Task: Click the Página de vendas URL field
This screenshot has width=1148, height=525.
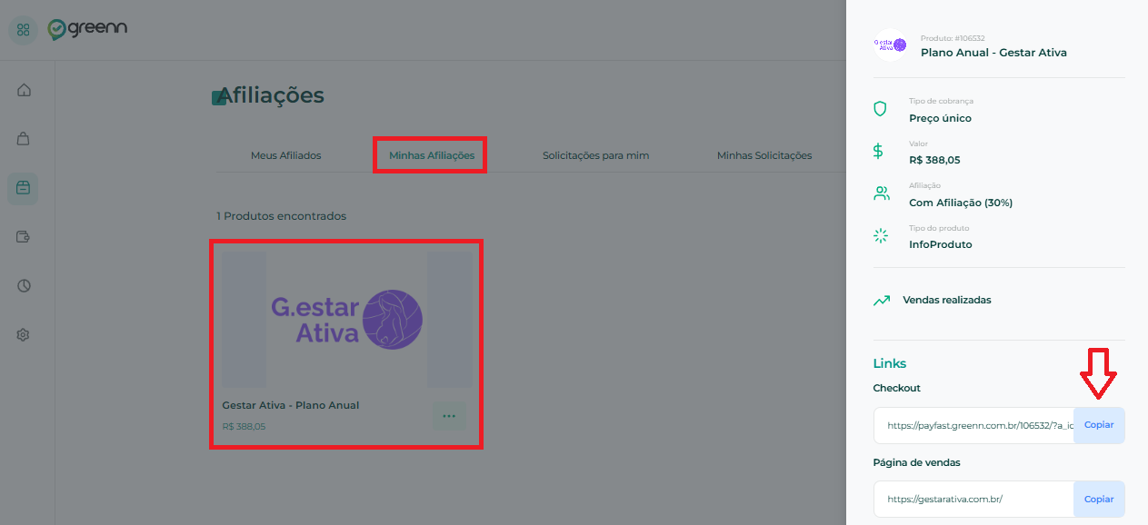Action: click(x=973, y=499)
